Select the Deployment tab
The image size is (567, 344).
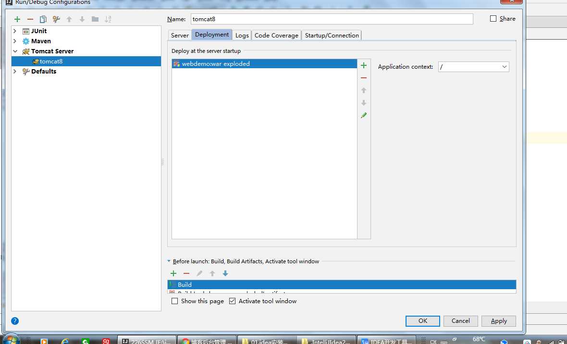212,35
